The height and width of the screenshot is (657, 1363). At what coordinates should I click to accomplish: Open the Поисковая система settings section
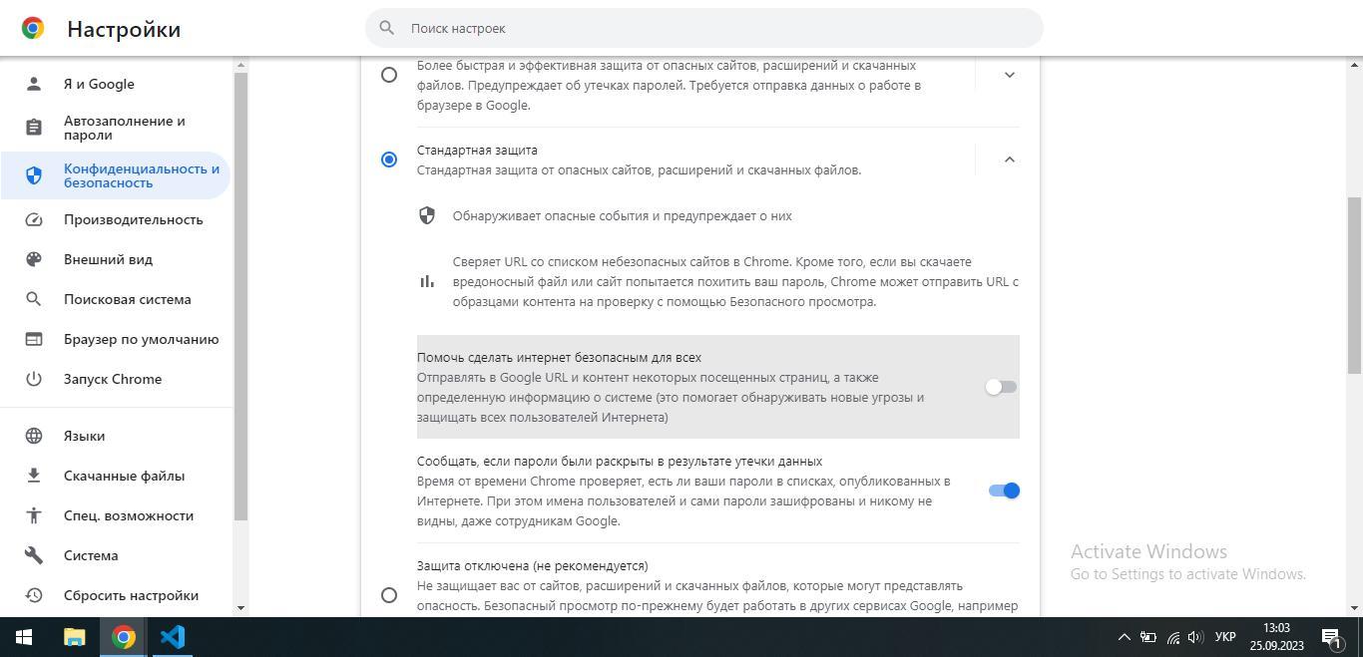point(127,299)
